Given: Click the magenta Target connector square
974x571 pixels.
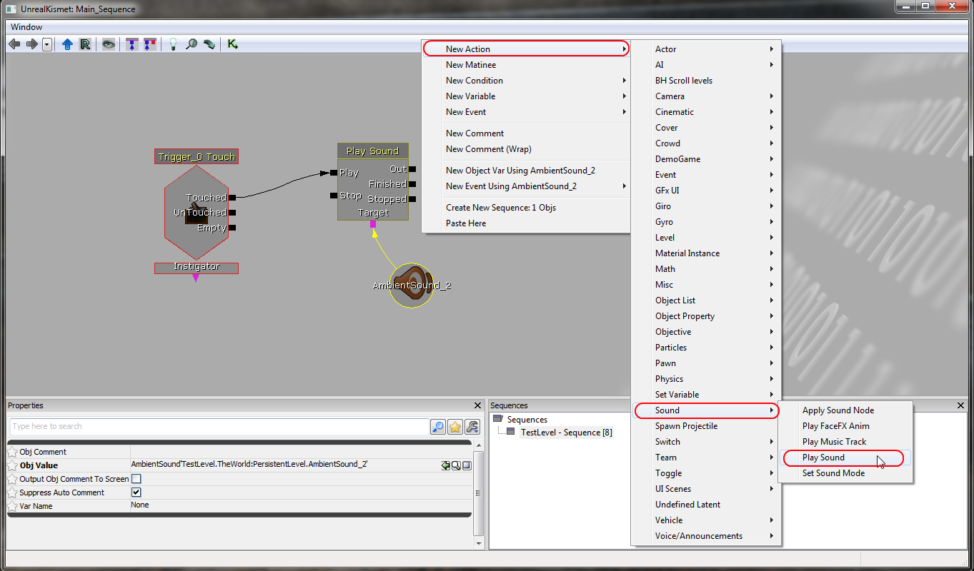Looking at the screenshot, I should pos(373,224).
